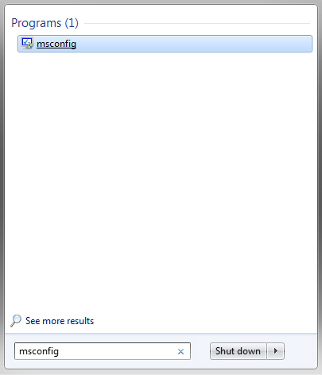Launch System Configuration from the msconfig entry
The width and height of the screenshot is (322, 375).
165,44
